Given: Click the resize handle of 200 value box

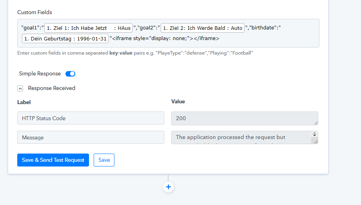Looking at the screenshot, I should tap(316, 123).
